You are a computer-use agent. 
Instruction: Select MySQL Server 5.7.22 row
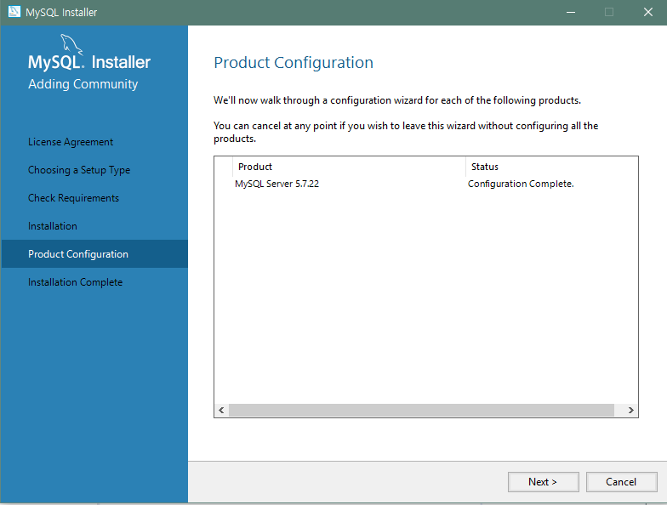[425, 184]
